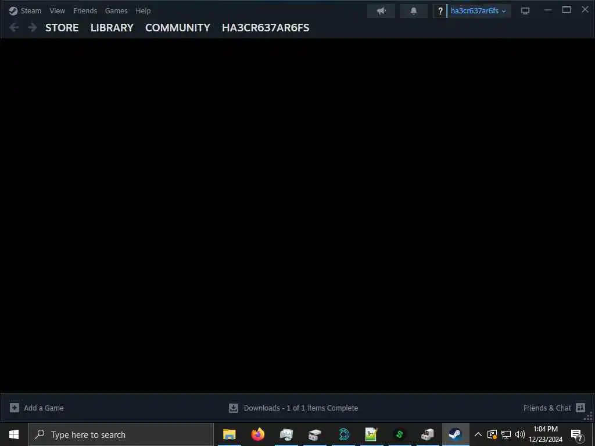Click the forward navigation arrow

[33, 27]
